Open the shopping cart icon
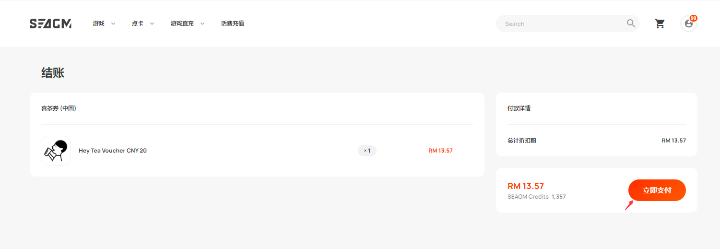Image resolution: width=720 pixels, height=249 pixels. [x=660, y=24]
